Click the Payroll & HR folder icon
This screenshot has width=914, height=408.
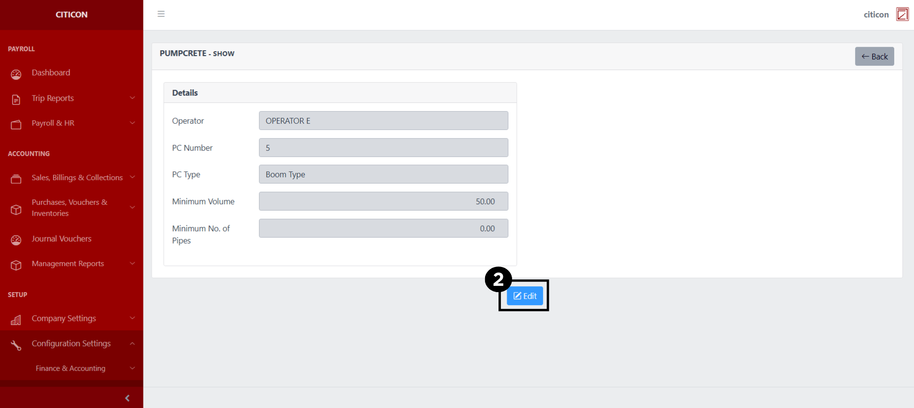pos(16,125)
